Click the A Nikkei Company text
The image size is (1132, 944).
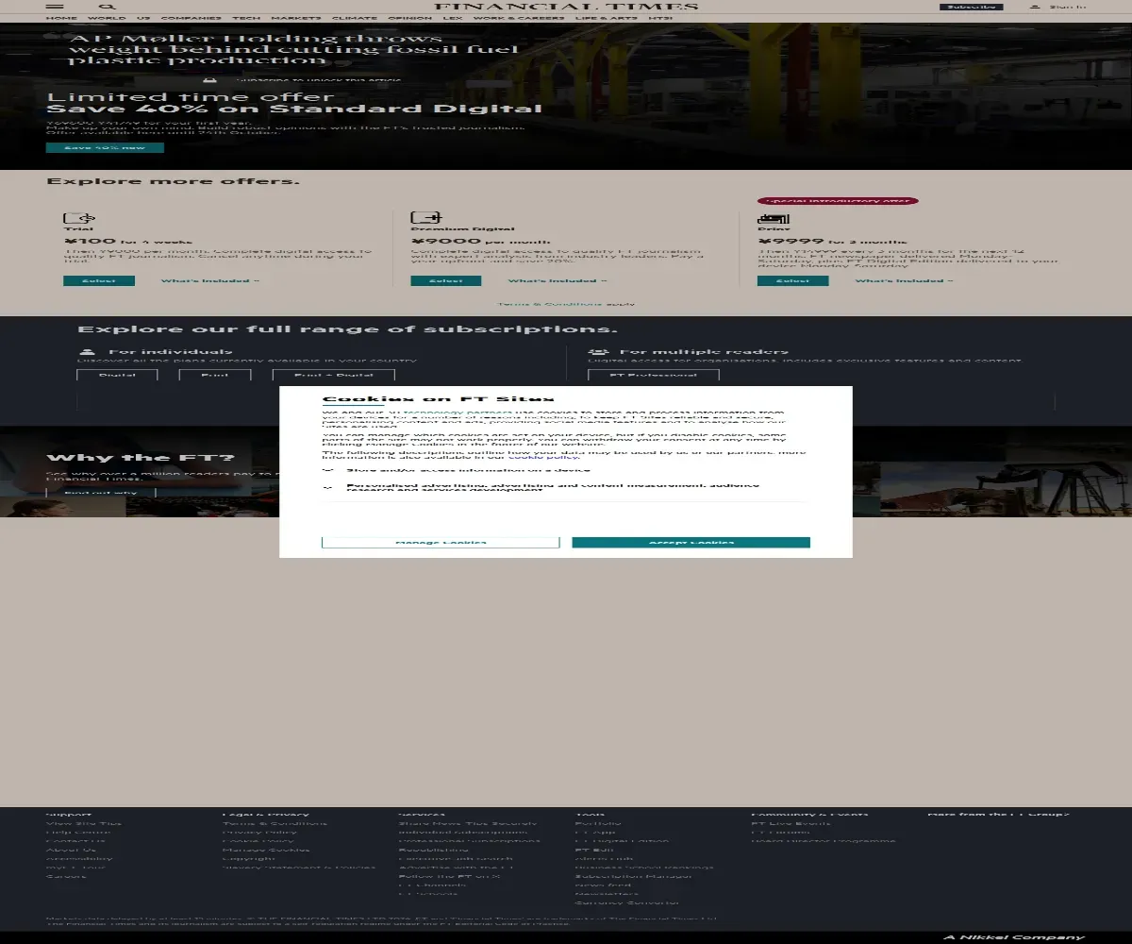[x=1014, y=937]
